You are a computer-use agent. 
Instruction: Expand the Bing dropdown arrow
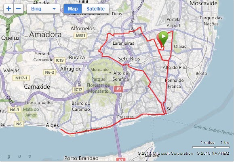pos(54,9)
